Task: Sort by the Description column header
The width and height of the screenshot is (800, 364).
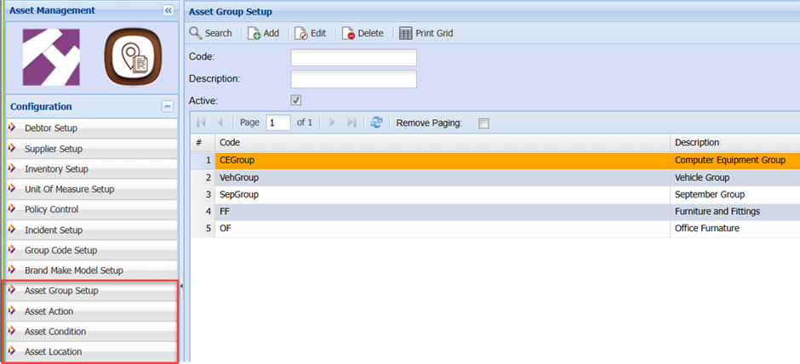Action: tap(734, 142)
